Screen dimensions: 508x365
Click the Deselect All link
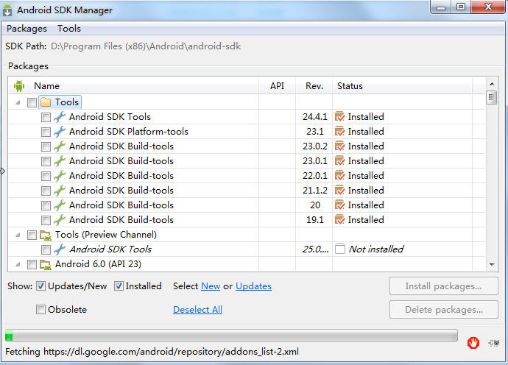click(197, 310)
